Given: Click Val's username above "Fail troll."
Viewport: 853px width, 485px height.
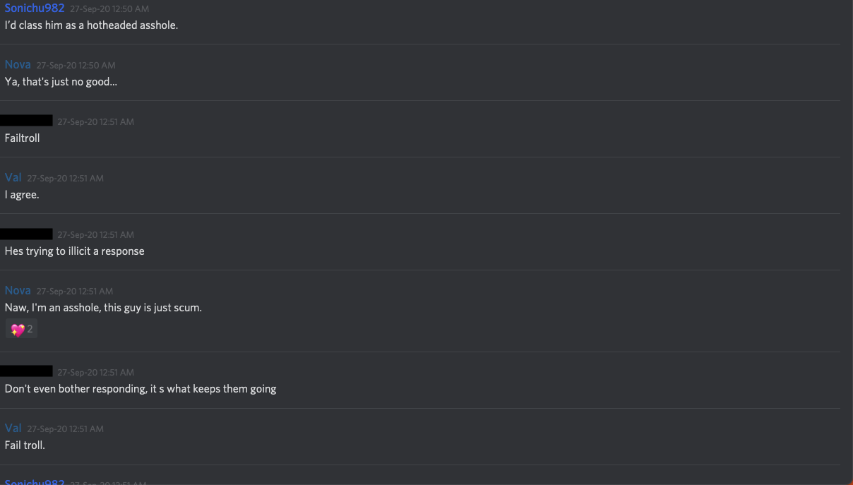Looking at the screenshot, I should [x=13, y=429].
